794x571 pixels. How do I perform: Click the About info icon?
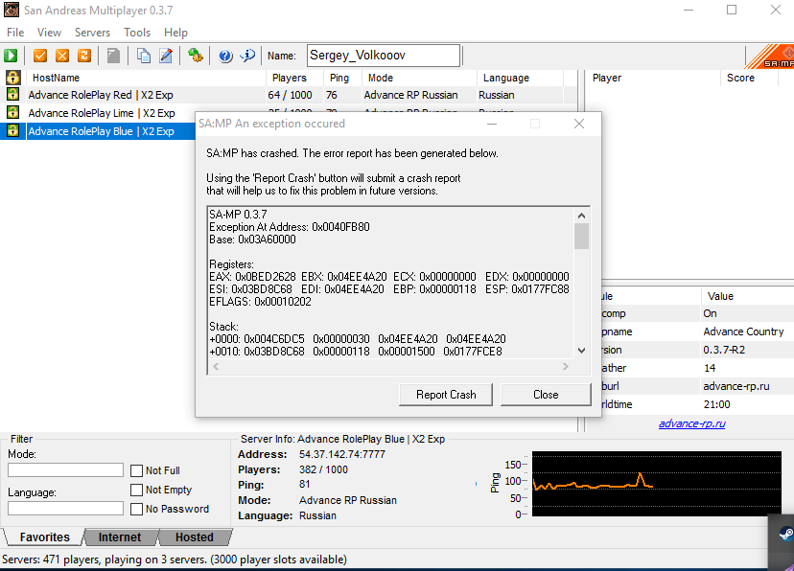(247, 56)
